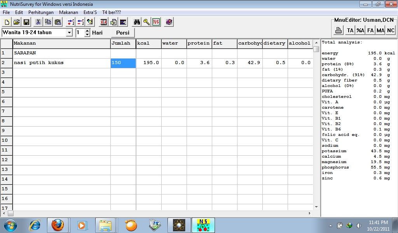Open the Makanan menu
Viewport: 398px width, 233px height.
(x=68, y=12)
